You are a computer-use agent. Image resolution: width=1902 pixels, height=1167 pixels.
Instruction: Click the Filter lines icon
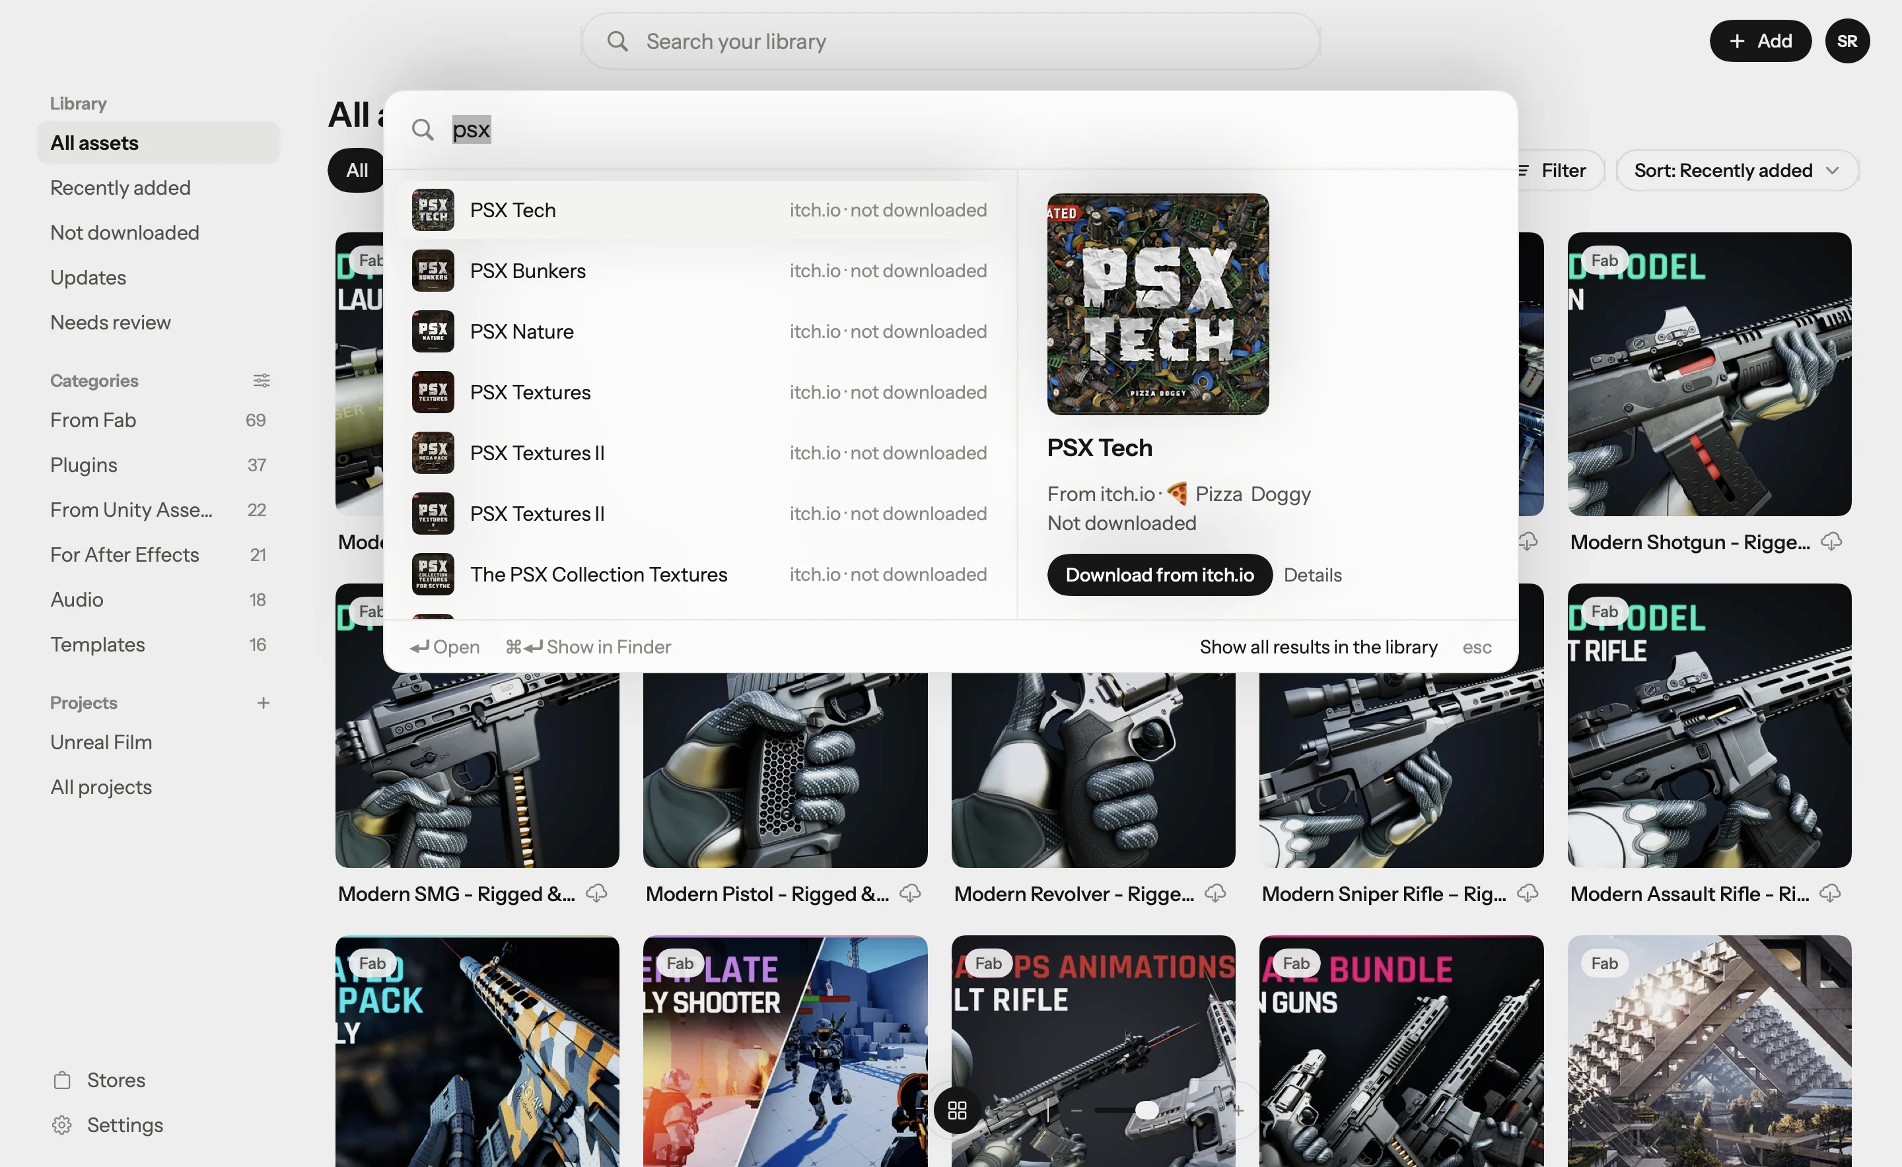(1524, 170)
